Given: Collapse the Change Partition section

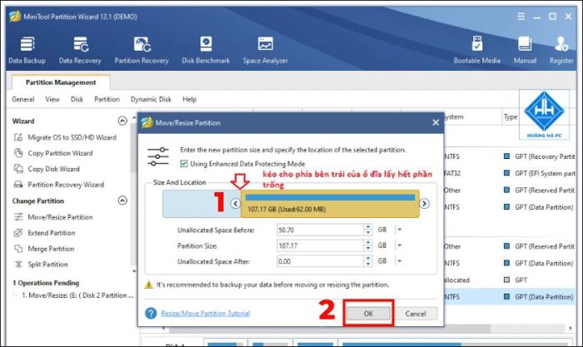Looking at the screenshot, I should tap(122, 201).
